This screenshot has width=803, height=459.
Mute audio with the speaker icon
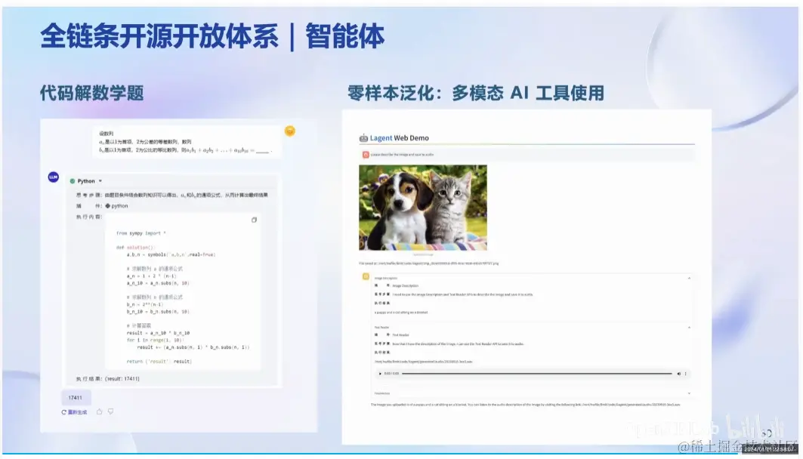[x=679, y=374]
